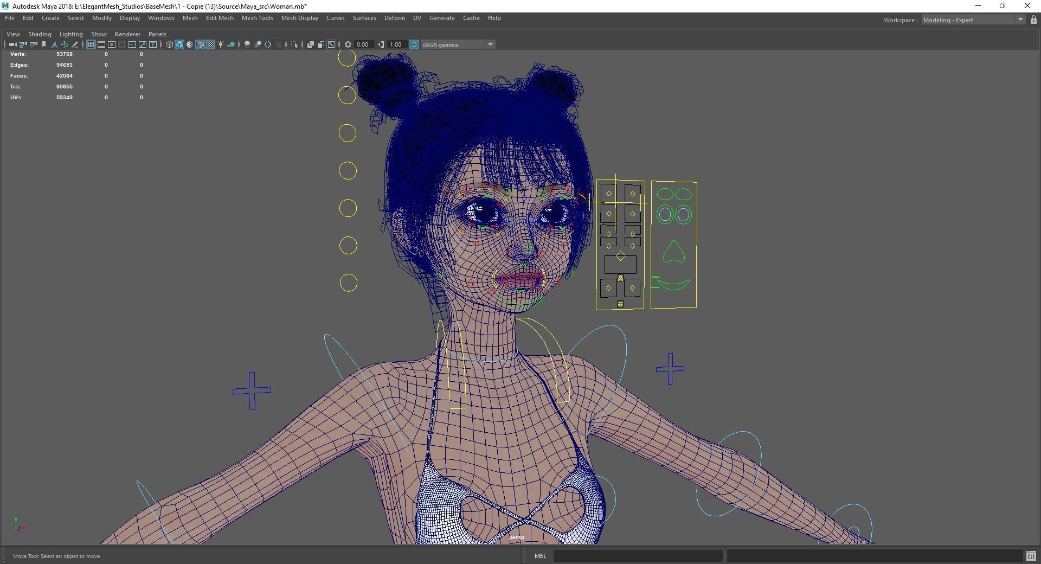Open the Workspace Modeling - Expert dropdown

coord(973,20)
